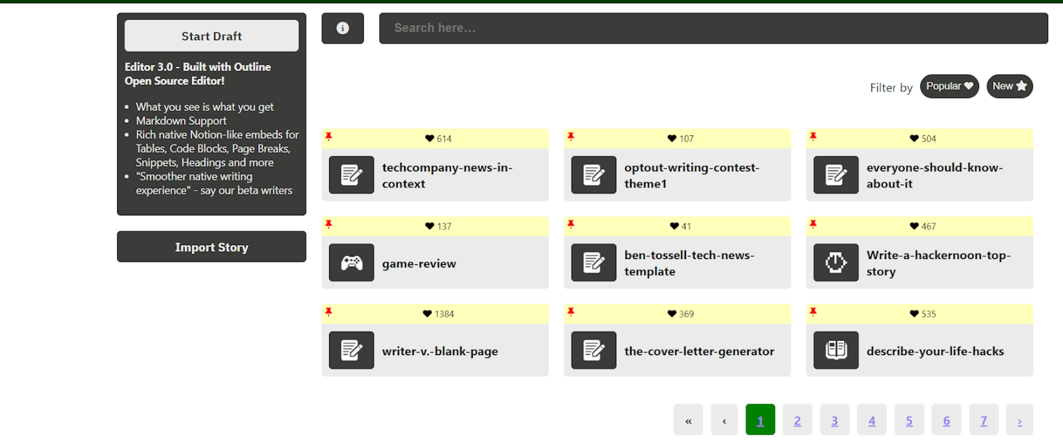The width and height of the screenshot is (1063, 443).
Task: Open the game-review template title
Action: (419, 263)
